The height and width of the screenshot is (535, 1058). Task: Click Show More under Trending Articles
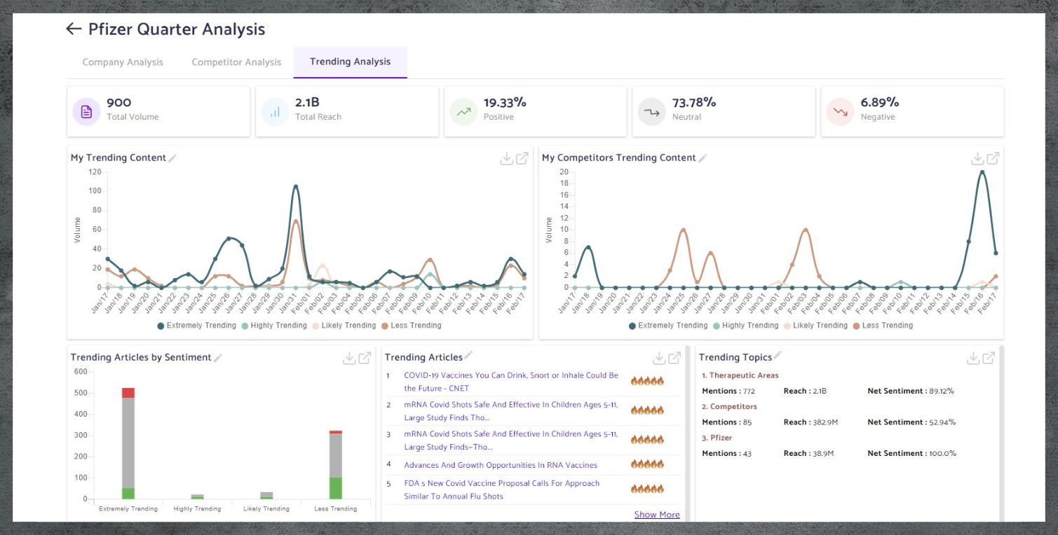(657, 515)
